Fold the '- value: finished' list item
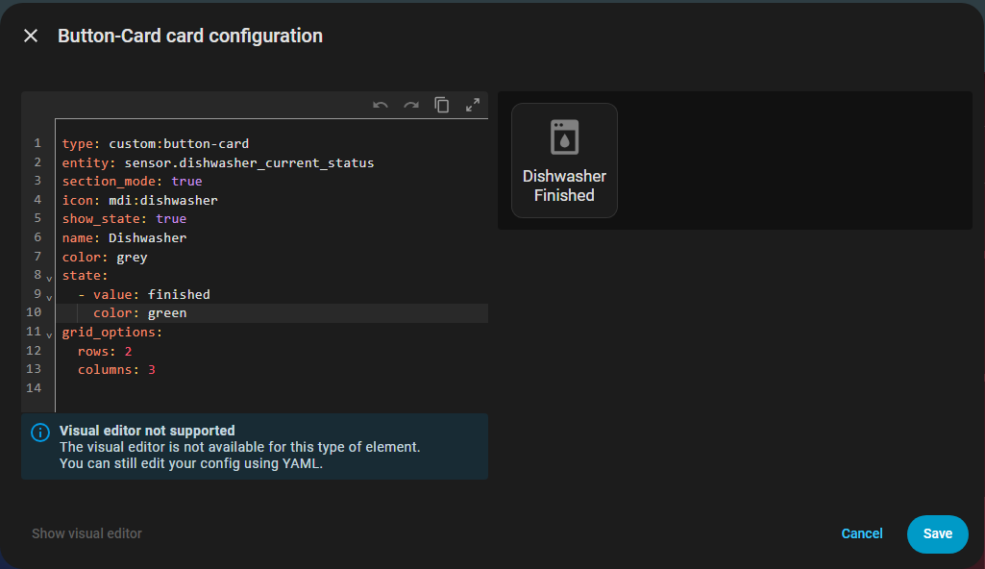The width and height of the screenshot is (985, 569). click(x=49, y=297)
